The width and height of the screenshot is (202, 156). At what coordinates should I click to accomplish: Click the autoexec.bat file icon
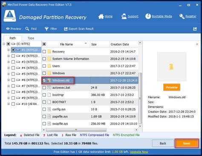click(x=49, y=88)
